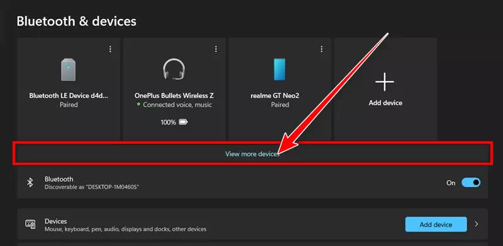The height and width of the screenshot is (246, 503).
Task: Click the Devices keyboard icon
Action: [30, 224]
